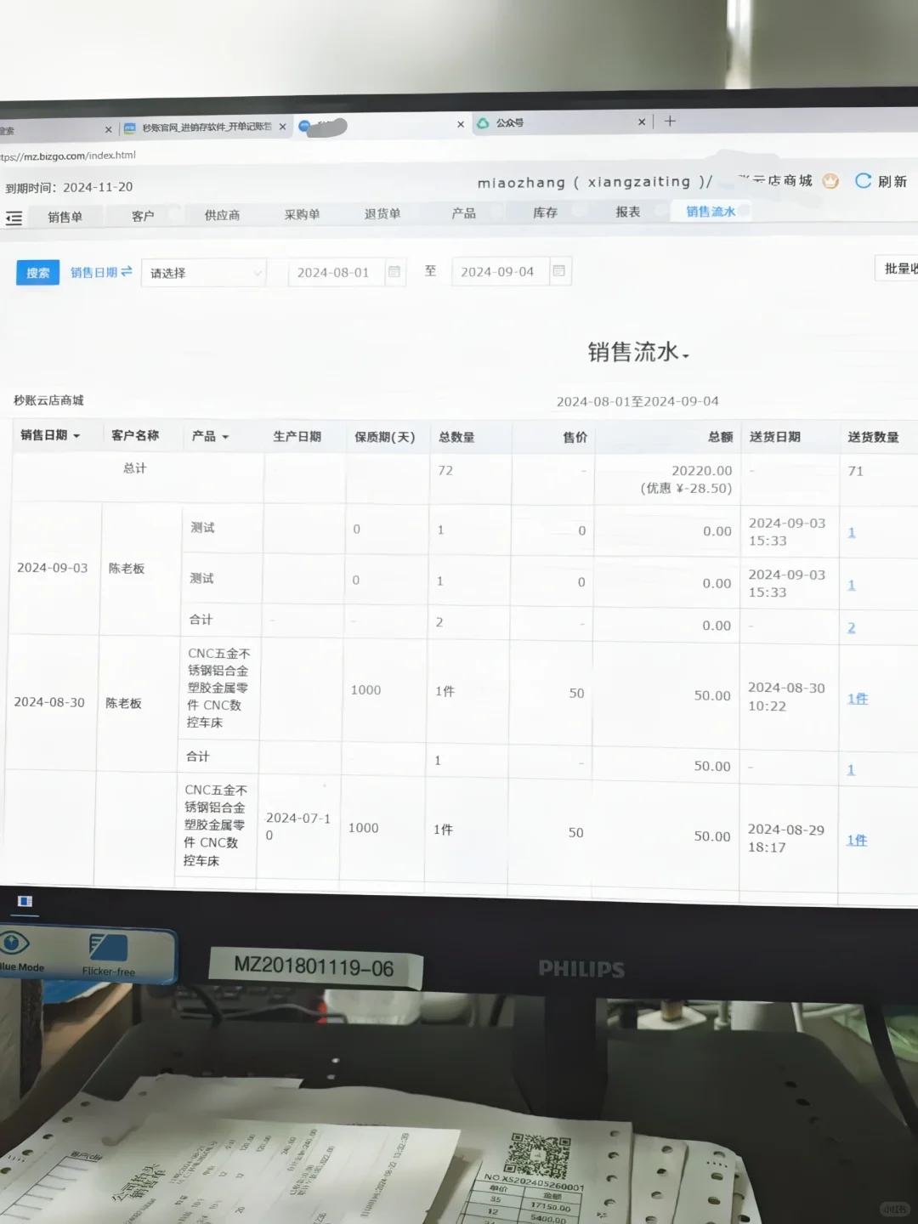
Task: Click the 售价 column header
Action: 575,437
